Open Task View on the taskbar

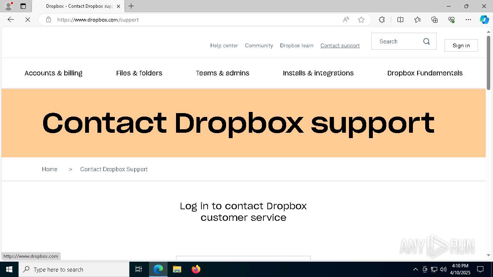(x=139, y=269)
